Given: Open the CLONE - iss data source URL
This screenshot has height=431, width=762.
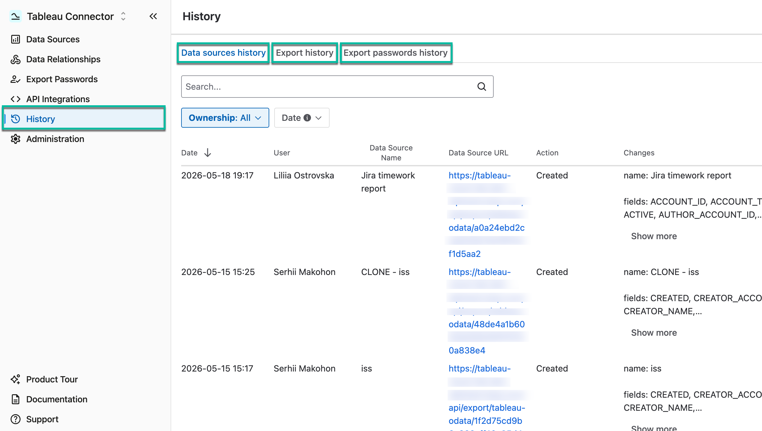Looking at the screenshot, I should [x=487, y=311].
